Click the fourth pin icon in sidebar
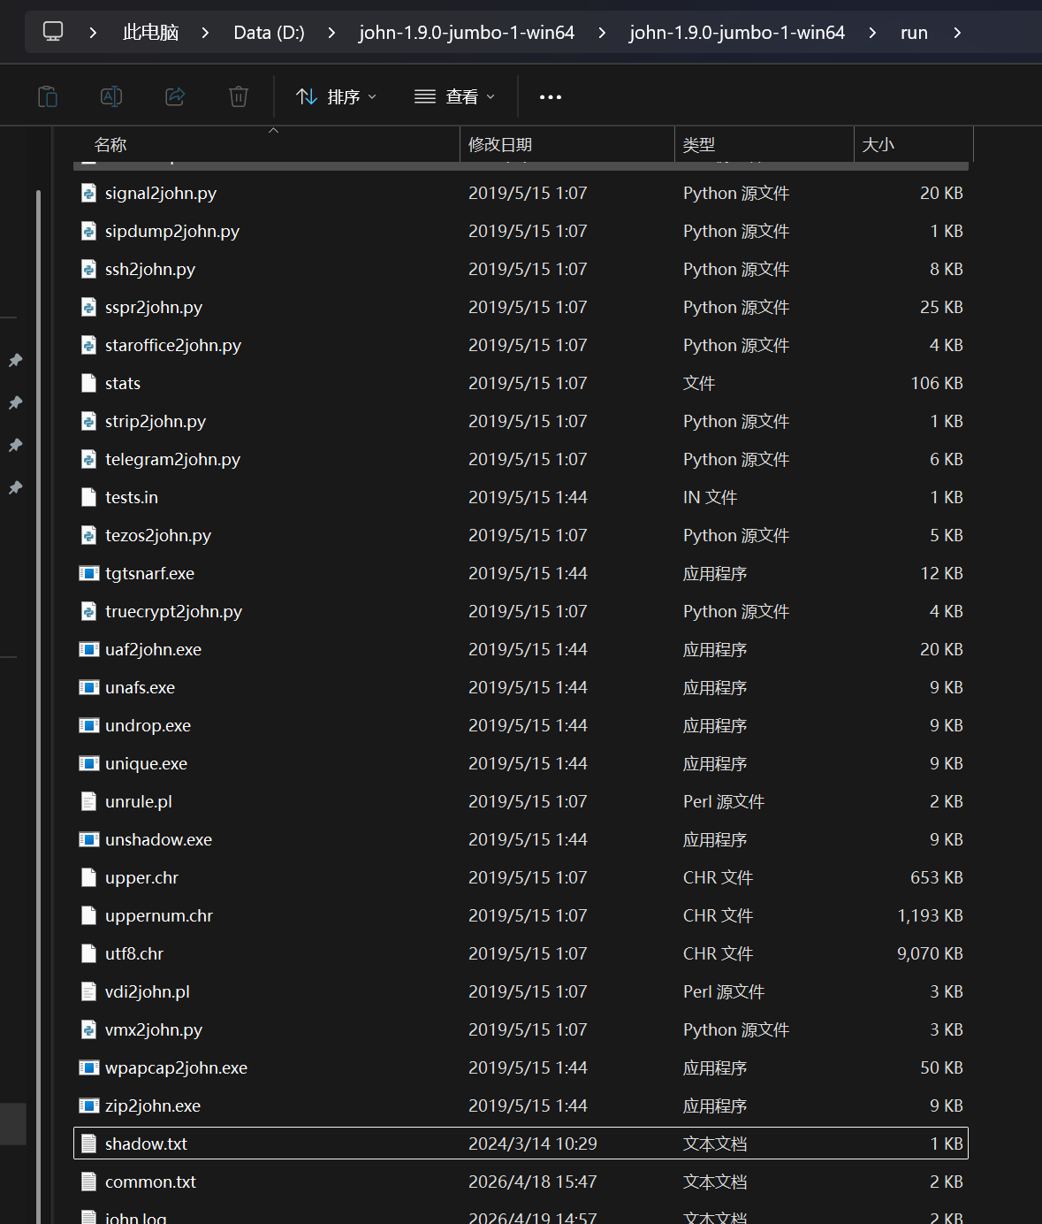 pos(15,487)
